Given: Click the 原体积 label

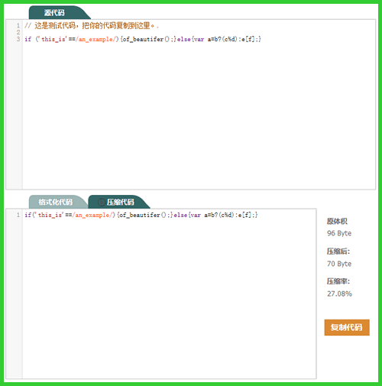Looking at the screenshot, I should click(337, 221).
